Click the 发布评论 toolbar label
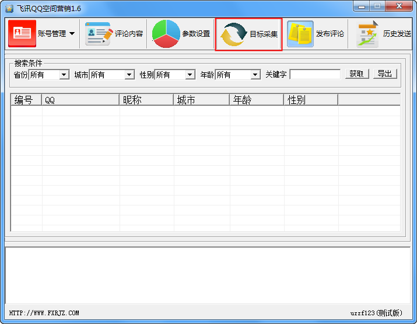417x324 pixels. (330, 33)
